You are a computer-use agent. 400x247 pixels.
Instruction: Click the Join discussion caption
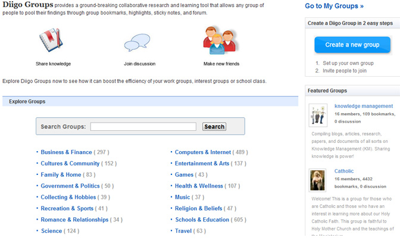coord(139,64)
